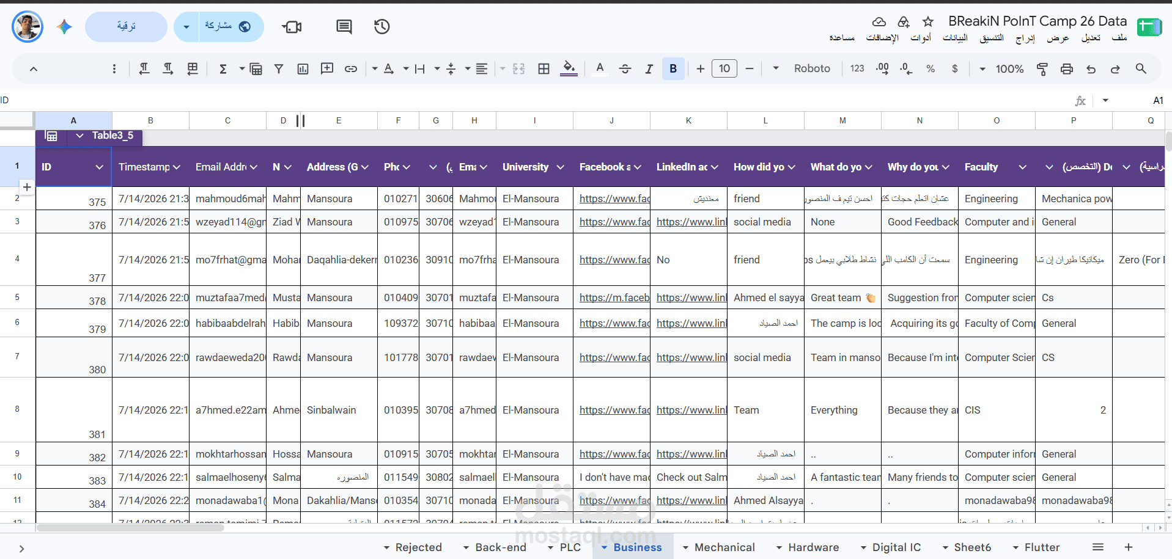1172x559 pixels.
Task: Click the font size 10 field
Action: [724, 68]
